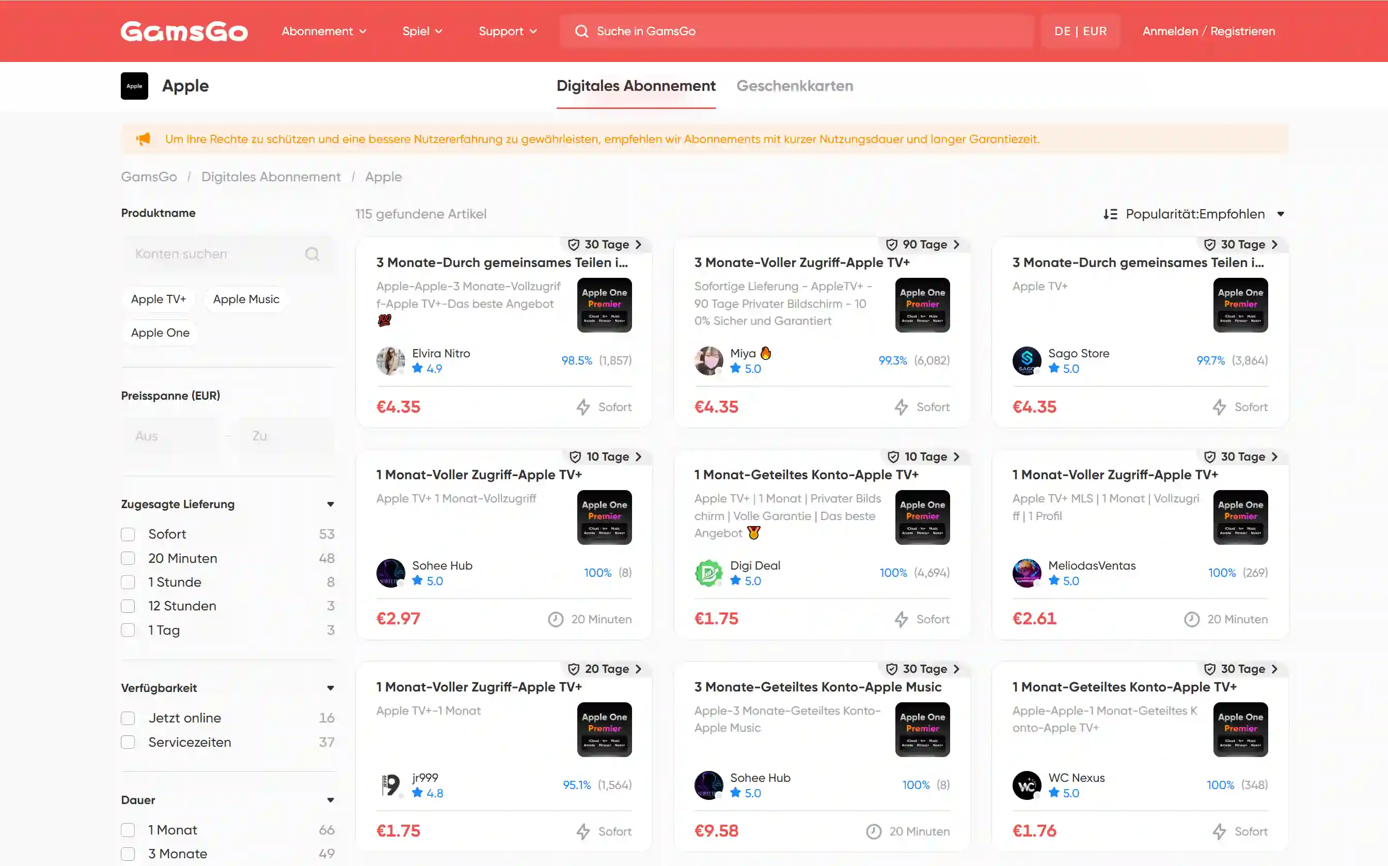Viewport: 1388px width, 866px height.
Task: Check the 1 Tag delivery checkbox
Action: click(x=128, y=630)
